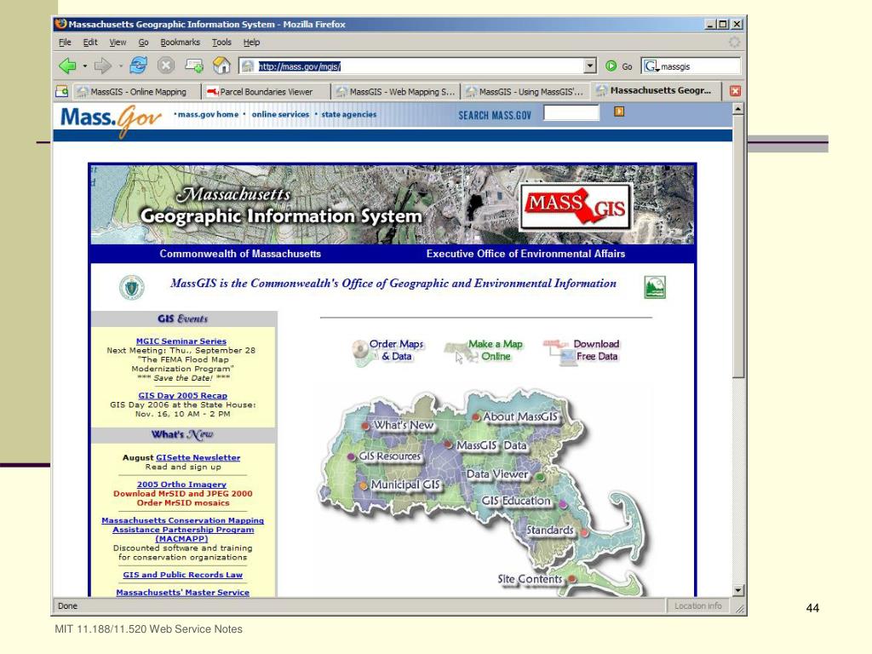Open the Bookmarks menu

[181, 43]
